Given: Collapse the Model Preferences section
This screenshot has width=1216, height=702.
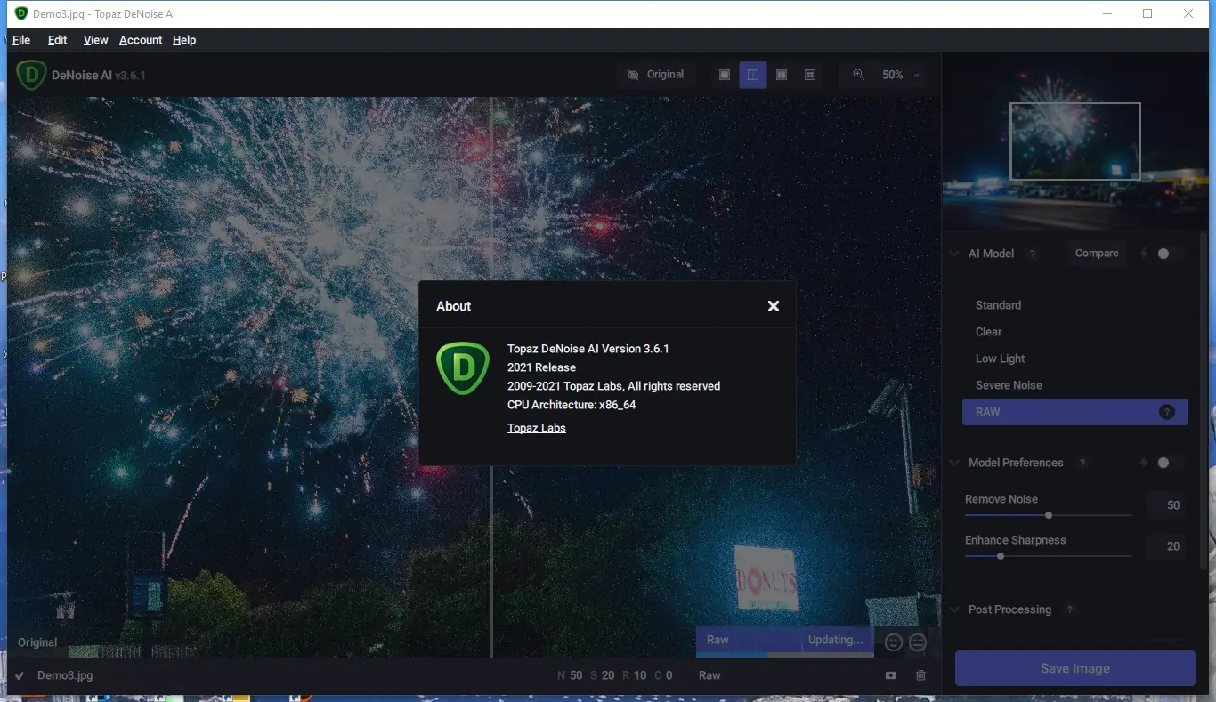Looking at the screenshot, I should 954,463.
